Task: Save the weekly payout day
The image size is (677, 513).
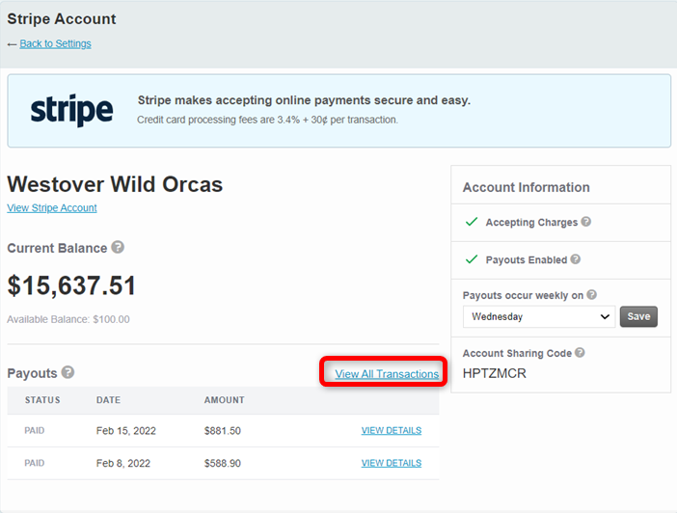Action: pyautogui.click(x=638, y=316)
